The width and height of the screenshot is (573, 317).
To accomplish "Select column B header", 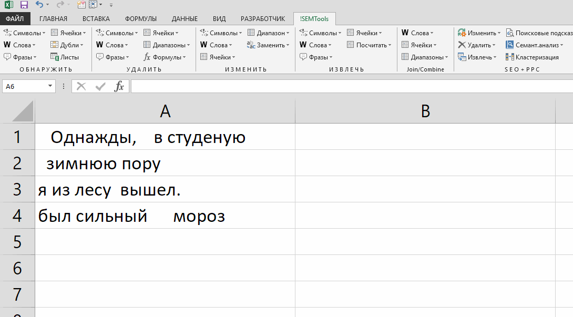I will 425,111.
